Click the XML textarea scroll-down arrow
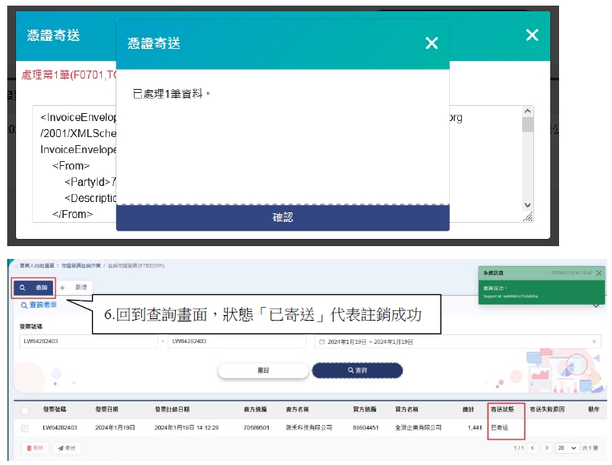 (527, 205)
